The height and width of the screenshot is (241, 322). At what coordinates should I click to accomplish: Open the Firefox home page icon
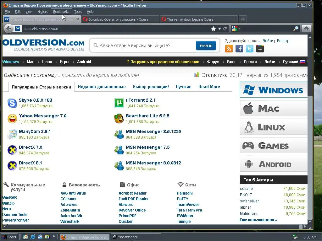click(x=306, y=29)
